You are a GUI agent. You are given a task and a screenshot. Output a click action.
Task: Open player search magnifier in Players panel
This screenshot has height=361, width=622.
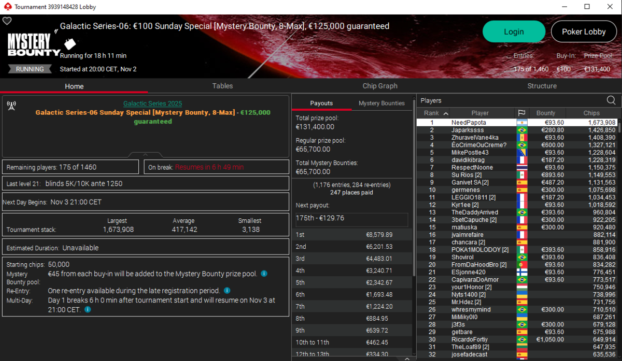pyautogui.click(x=611, y=100)
